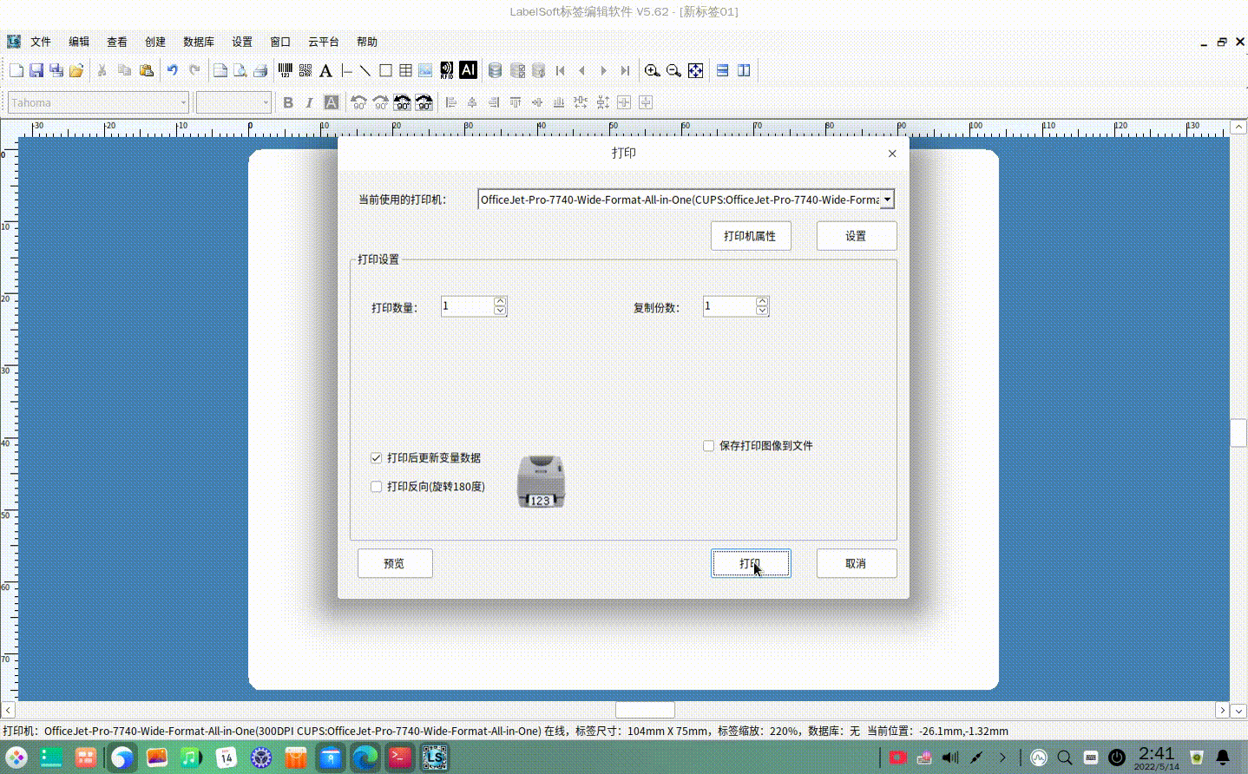The height and width of the screenshot is (774, 1248).
Task: Activate the zoom in tool
Action: tap(653, 70)
